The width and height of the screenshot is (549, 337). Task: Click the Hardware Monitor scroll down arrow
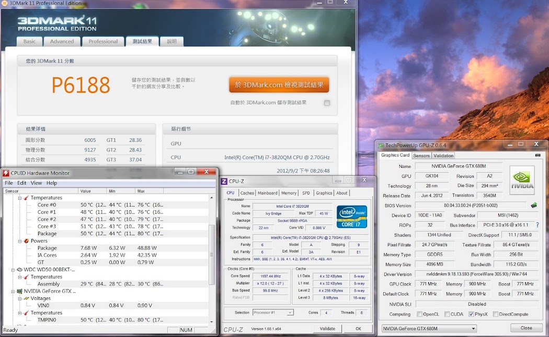click(x=211, y=322)
